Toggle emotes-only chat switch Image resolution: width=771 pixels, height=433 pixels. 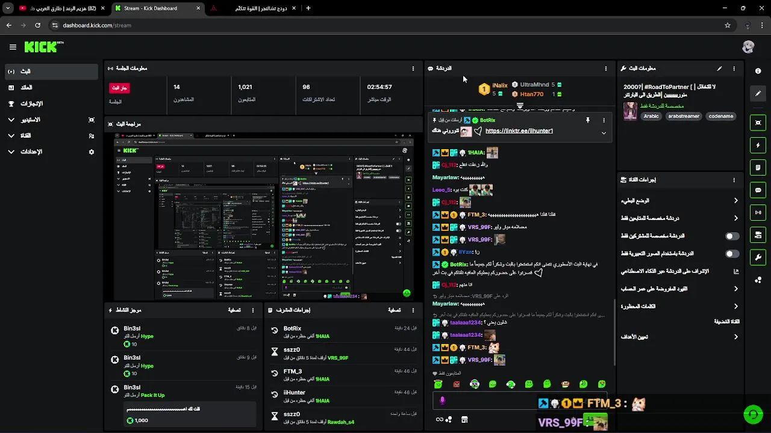[x=732, y=254]
